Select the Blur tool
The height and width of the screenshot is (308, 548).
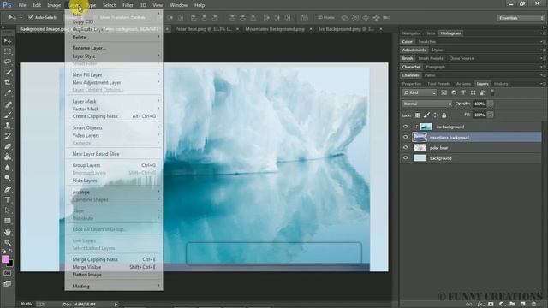coord(8,168)
